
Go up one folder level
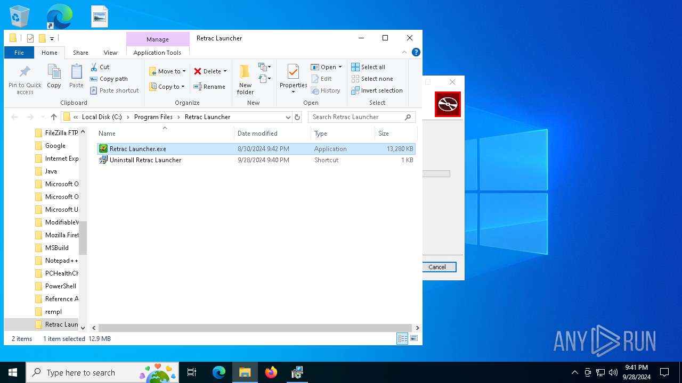point(53,117)
